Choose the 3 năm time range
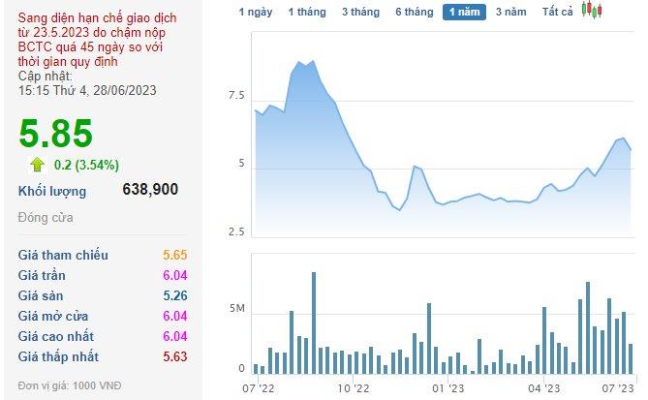This screenshot has width=648, height=400. [x=510, y=12]
